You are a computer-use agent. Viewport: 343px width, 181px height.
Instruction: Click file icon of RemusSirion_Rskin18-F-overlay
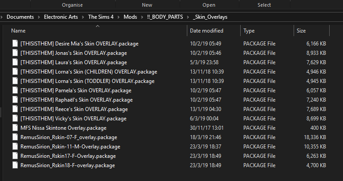coord(15,165)
